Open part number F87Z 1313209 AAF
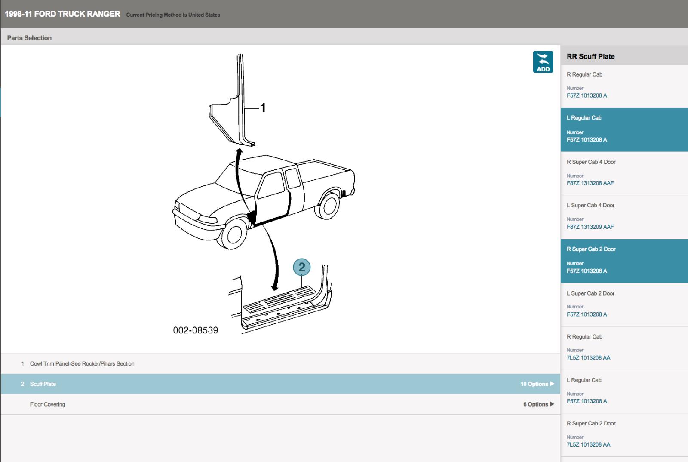Screen dimensions: 688x462 pyautogui.click(x=590, y=227)
